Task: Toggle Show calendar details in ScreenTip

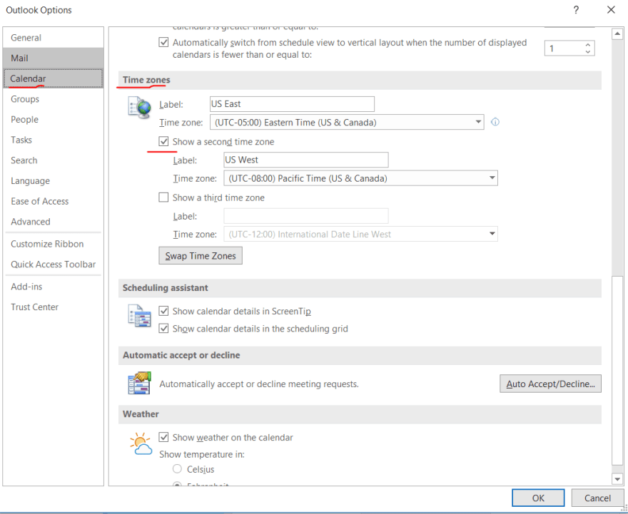Action: click(x=163, y=312)
